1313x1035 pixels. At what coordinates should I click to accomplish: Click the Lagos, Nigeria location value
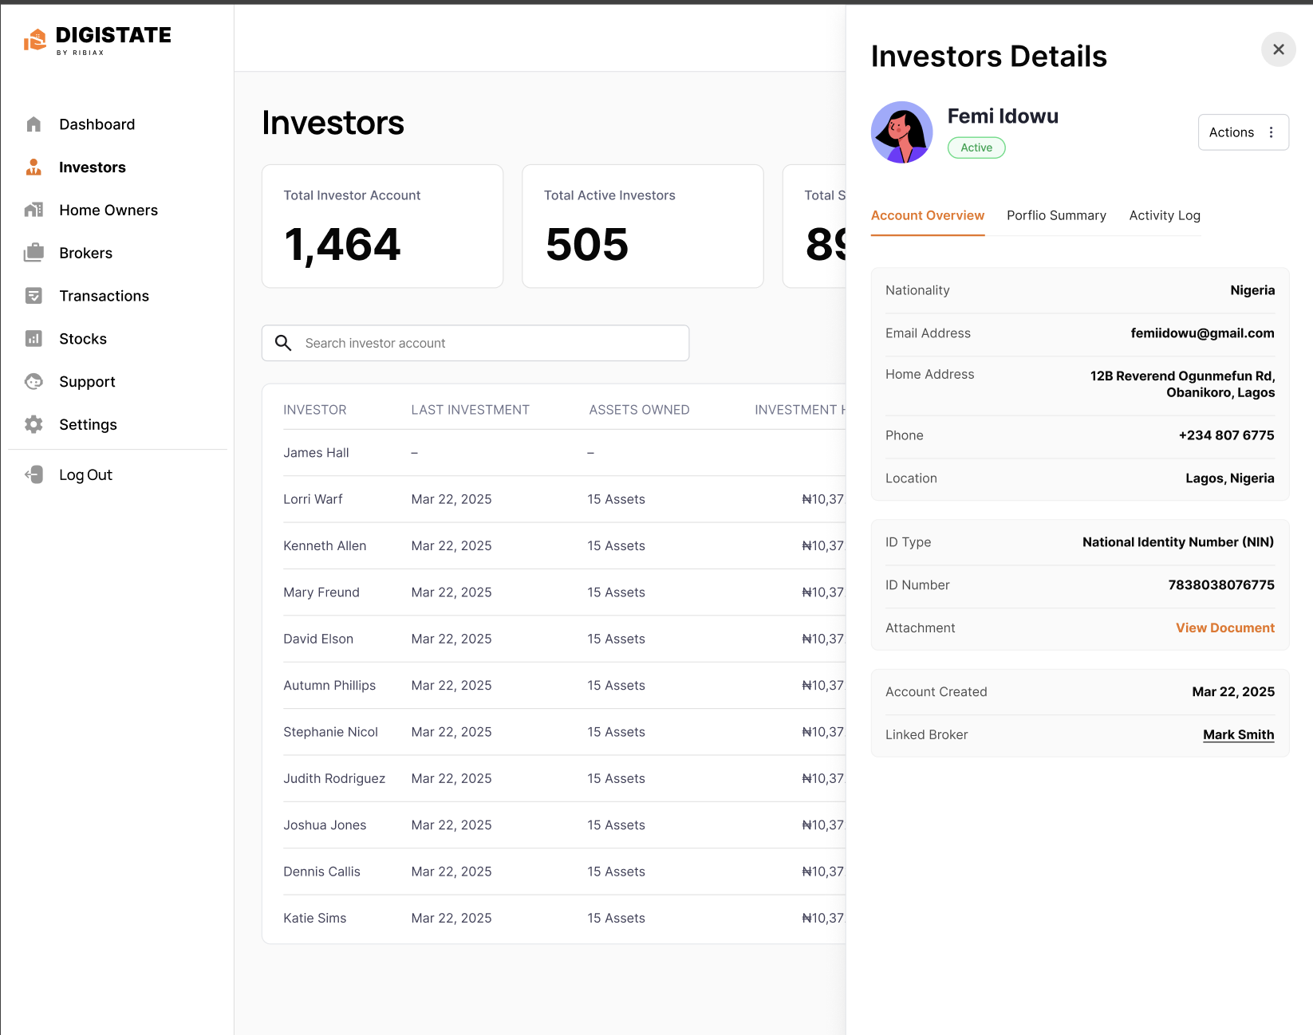(x=1230, y=478)
